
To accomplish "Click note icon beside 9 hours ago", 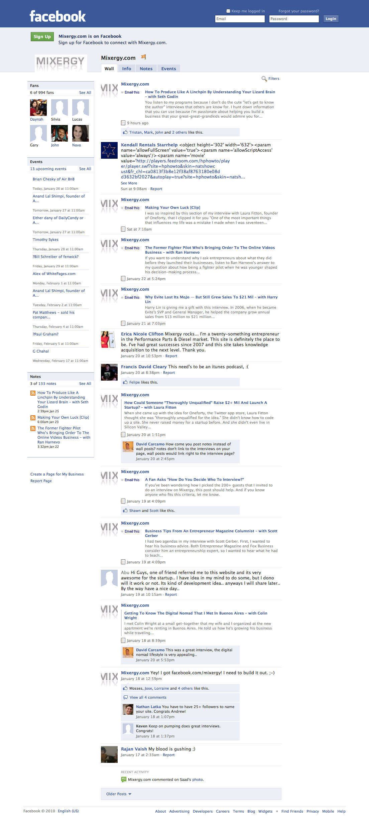I will click(123, 123).
